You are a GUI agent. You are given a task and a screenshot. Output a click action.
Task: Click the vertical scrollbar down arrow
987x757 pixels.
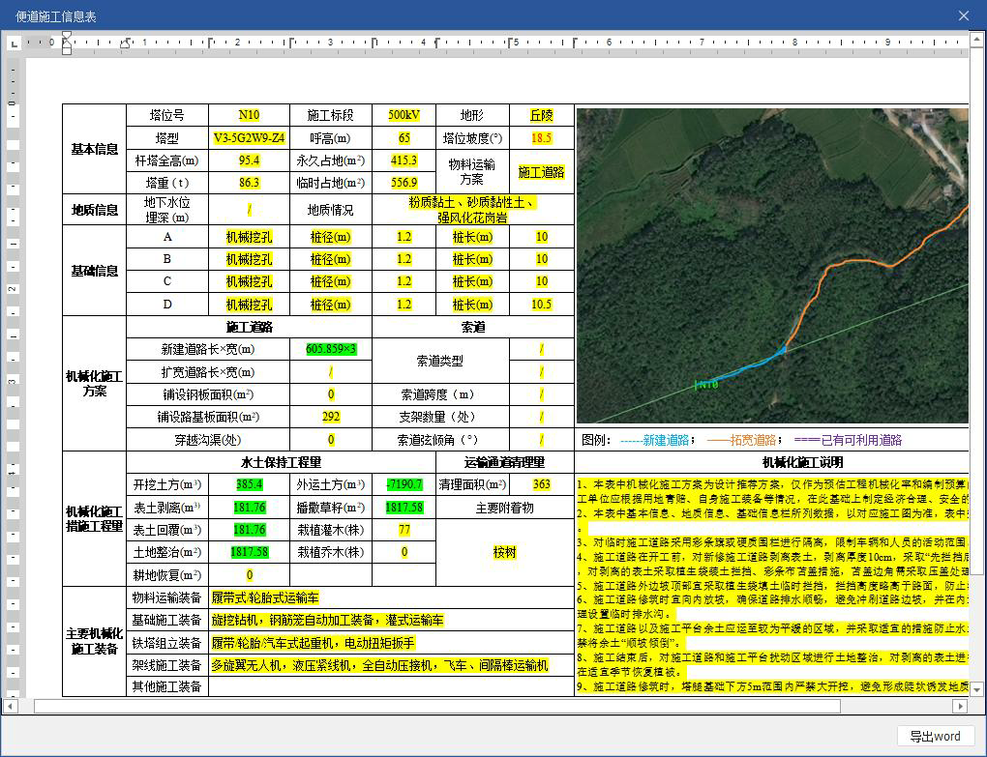[977, 689]
